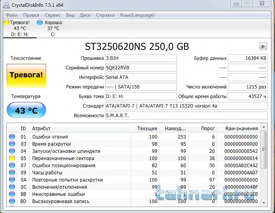The image size is (275, 213).
Task: Click the 43 °C temperature button
Action: 26,110
